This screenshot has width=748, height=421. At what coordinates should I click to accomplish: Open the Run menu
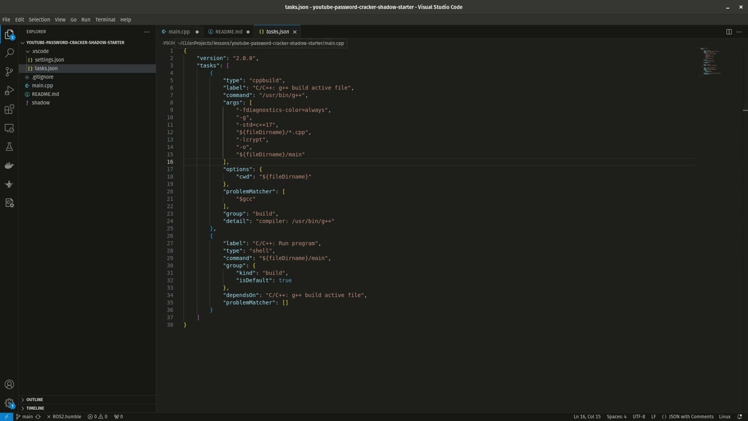[x=86, y=19]
